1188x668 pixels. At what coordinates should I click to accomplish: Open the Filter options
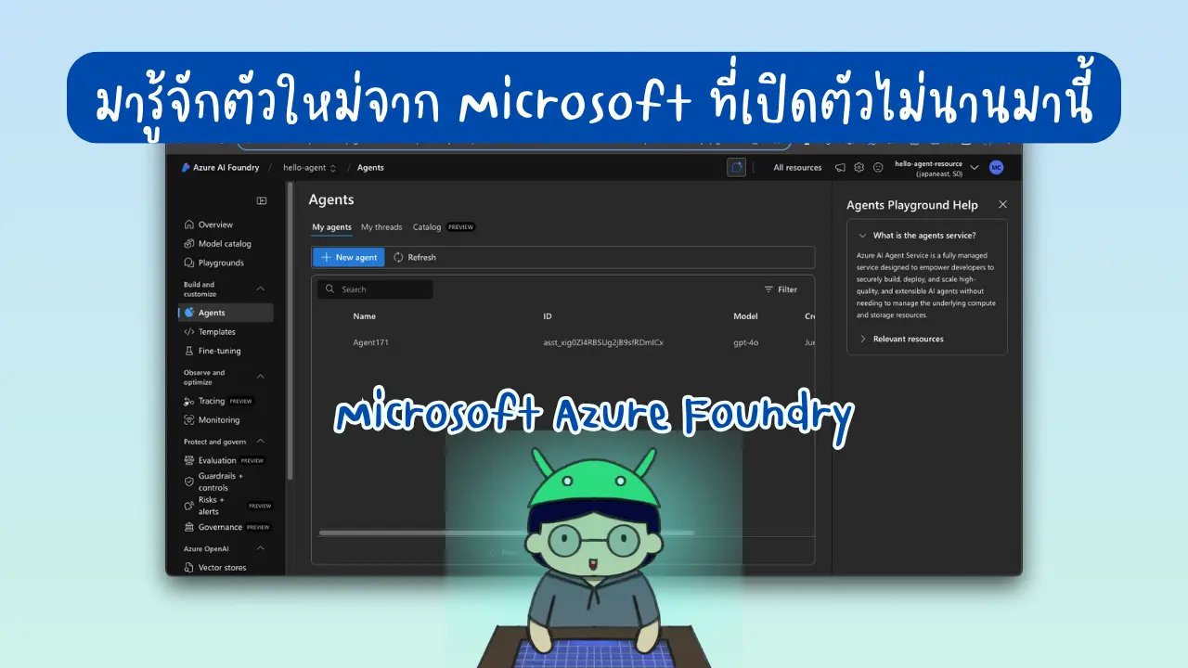tap(781, 289)
